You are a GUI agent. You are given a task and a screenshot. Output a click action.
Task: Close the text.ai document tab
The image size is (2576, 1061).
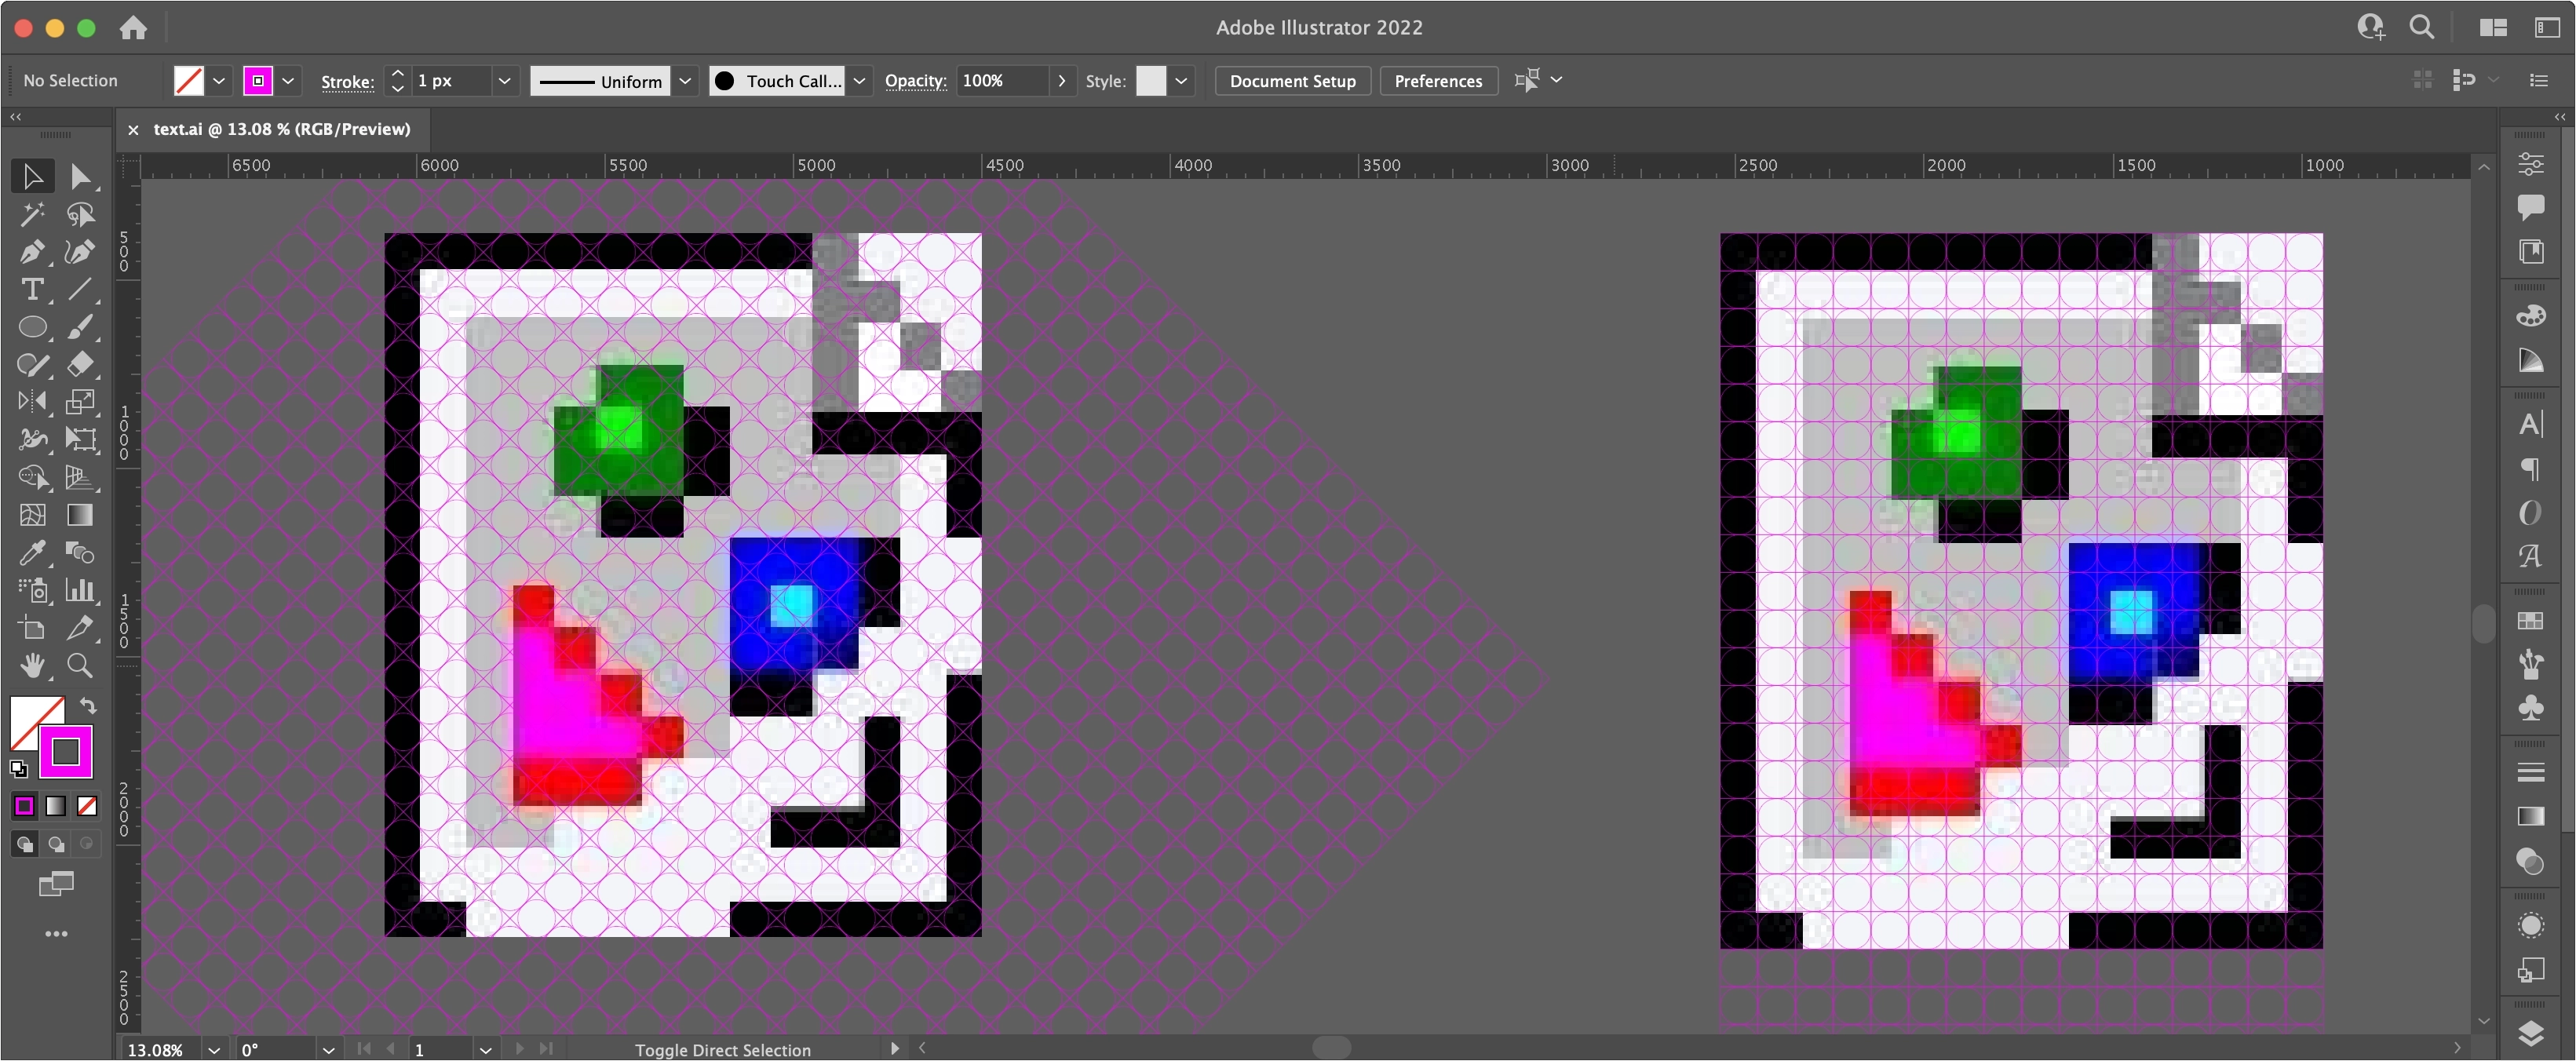pyautogui.click(x=133, y=130)
